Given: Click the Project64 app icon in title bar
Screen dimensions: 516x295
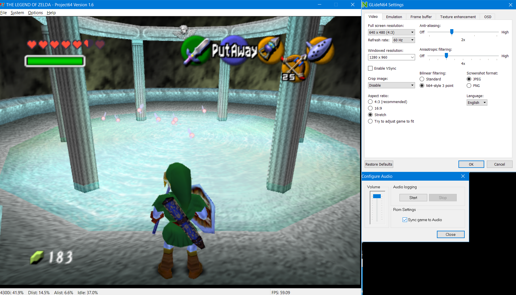Looking at the screenshot, I should click(x=2, y=5).
